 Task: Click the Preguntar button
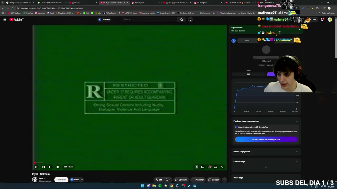198,180
